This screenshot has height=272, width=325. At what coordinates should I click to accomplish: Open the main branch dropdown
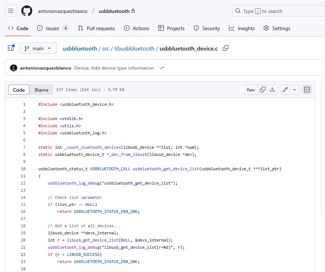pyautogui.click(x=38, y=48)
